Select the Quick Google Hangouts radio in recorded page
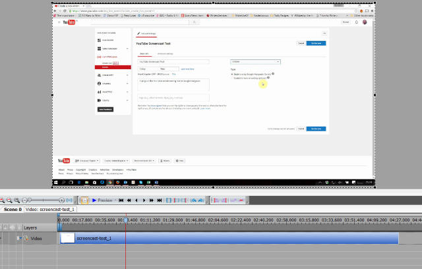 point(232,74)
